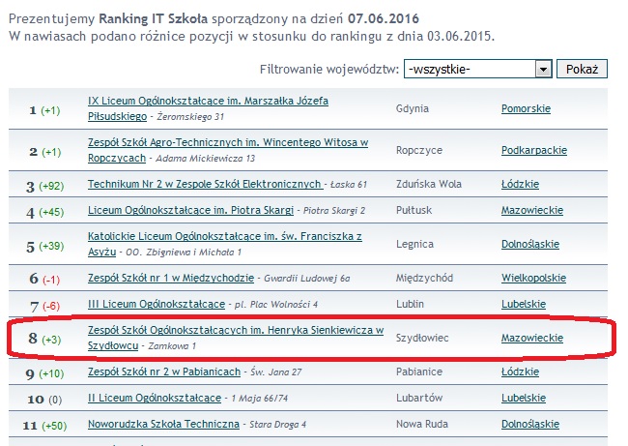This screenshot has height=446, width=628.
Task: Click the address text Adama Mickiewicza 13
Action: 205,159
